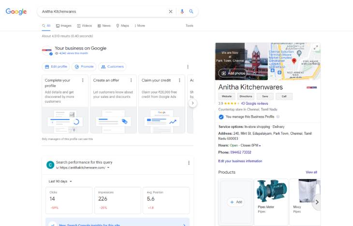The width and height of the screenshot is (353, 226).
Task: Open 43 Google reviews link
Action: point(254,104)
